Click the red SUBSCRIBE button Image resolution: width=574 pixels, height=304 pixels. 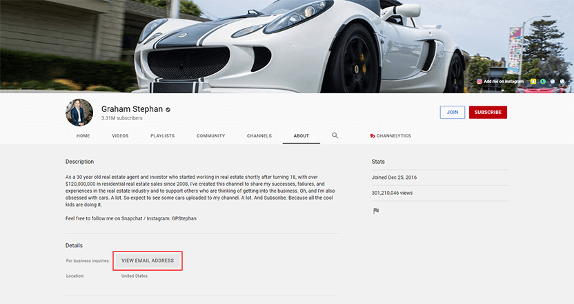pyautogui.click(x=488, y=112)
